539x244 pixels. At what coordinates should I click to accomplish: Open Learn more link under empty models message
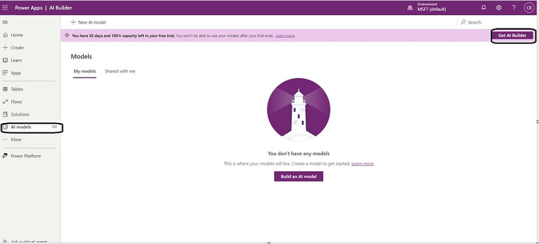pos(362,164)
